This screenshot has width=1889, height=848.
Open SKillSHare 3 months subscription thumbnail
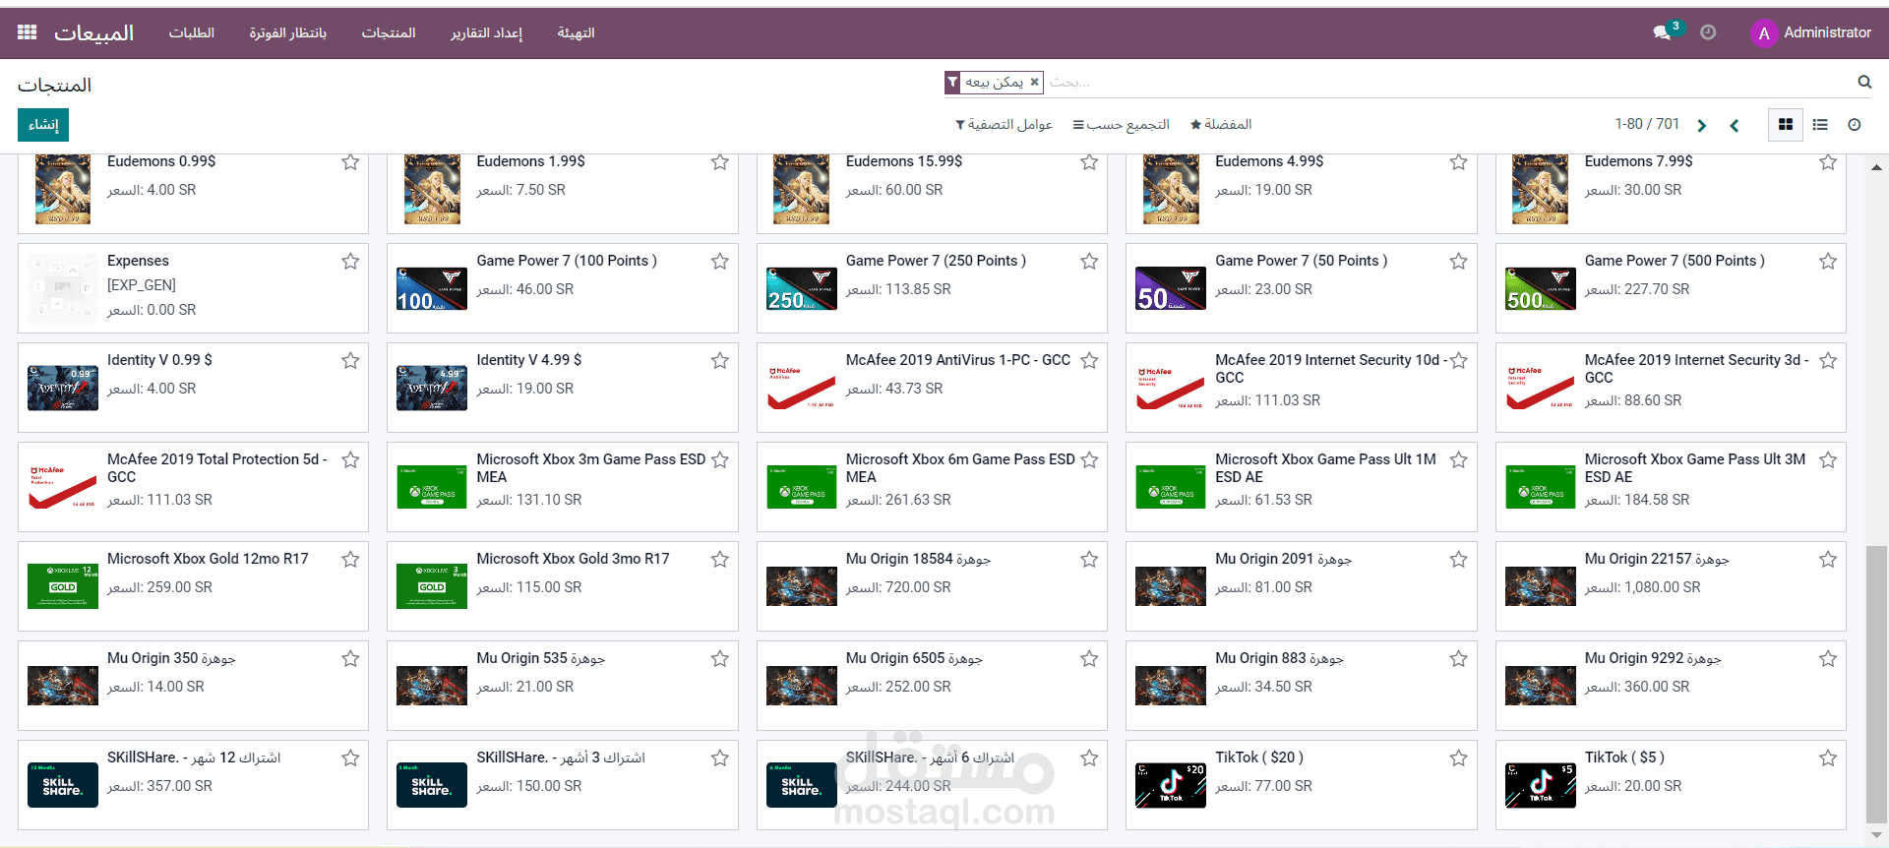[x=432, y=785]
